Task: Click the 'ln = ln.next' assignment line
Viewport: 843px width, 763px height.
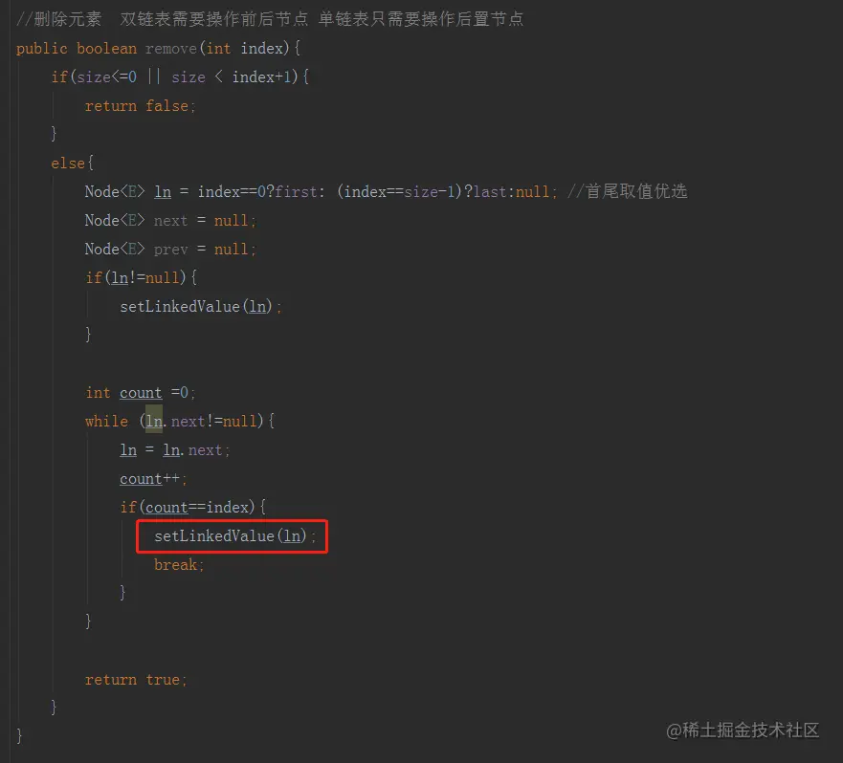Action: (x=174, y=449)
